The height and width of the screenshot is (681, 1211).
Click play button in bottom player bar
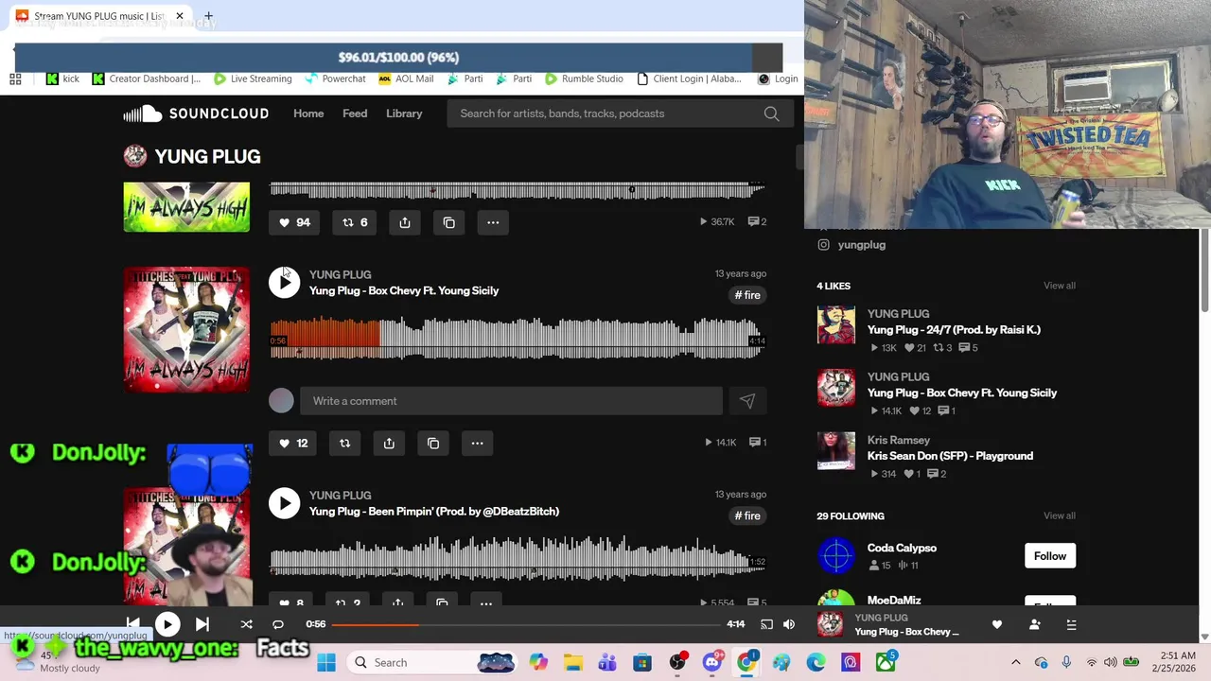[x=167, y=624]
